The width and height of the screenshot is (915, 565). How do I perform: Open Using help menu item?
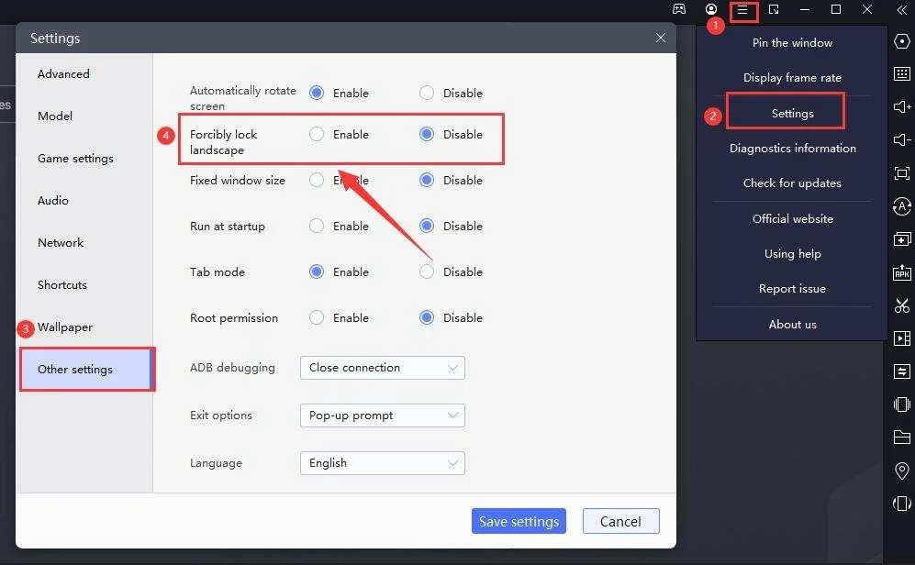792,254
